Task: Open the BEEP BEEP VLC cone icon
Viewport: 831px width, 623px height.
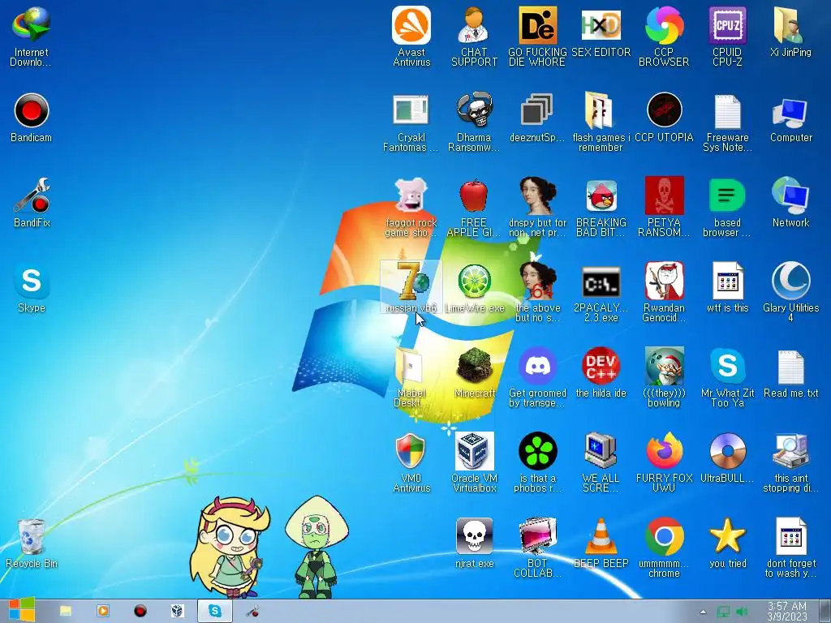Action: click(601, 544)
